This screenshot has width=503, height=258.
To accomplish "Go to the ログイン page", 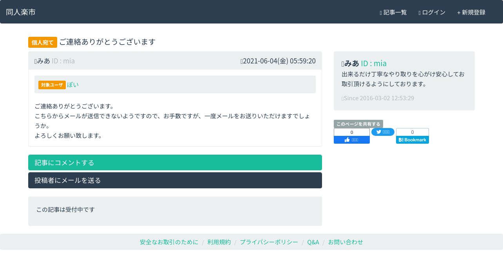I will 432,13.
